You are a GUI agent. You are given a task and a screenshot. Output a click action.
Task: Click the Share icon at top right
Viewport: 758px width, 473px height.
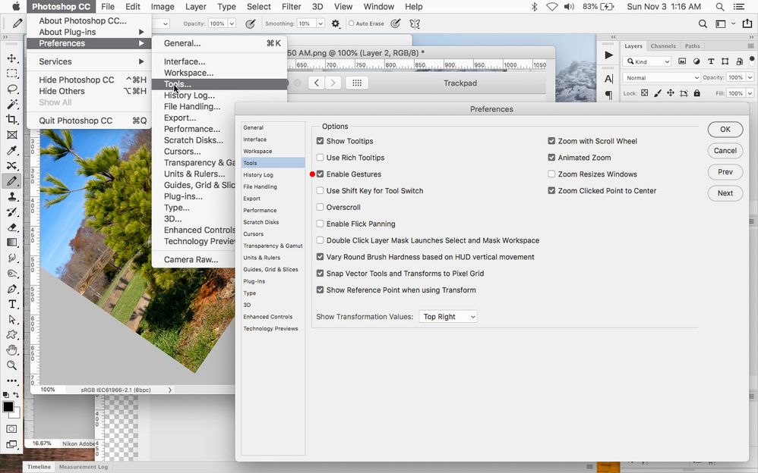(x=747, y=23)
